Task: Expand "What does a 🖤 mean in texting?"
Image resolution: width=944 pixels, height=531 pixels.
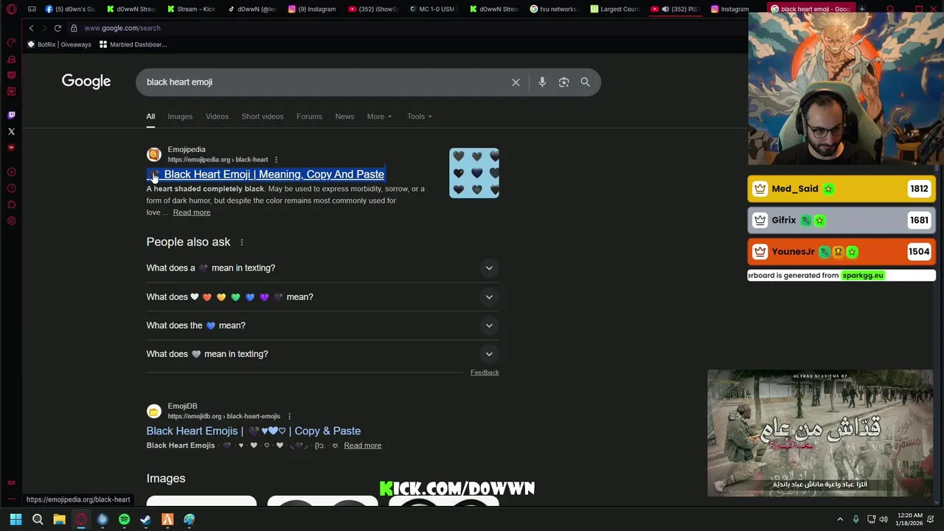Action: (322, 268)
